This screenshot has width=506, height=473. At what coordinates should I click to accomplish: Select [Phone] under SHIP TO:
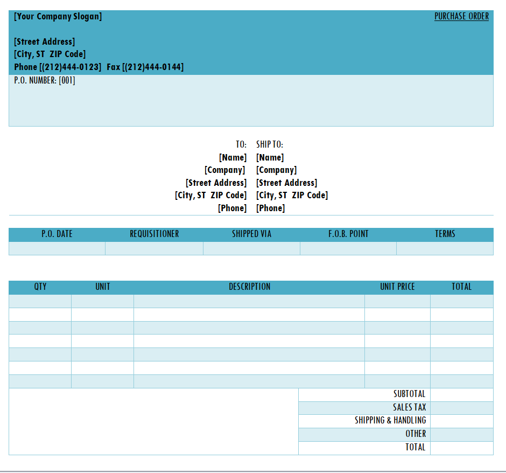coord(270,208)
